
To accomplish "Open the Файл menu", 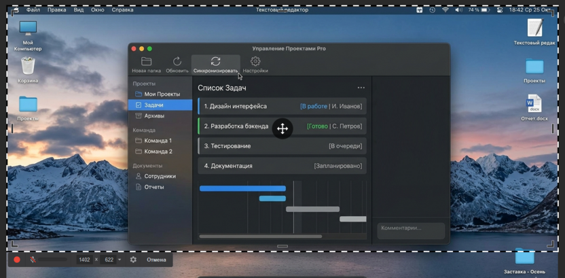I will 33,10.
